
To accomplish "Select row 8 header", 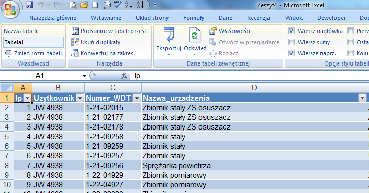I will (7, 166).
